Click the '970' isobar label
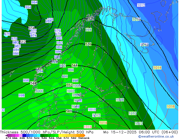Screen dimensions: 180x139 coord(34,30)
